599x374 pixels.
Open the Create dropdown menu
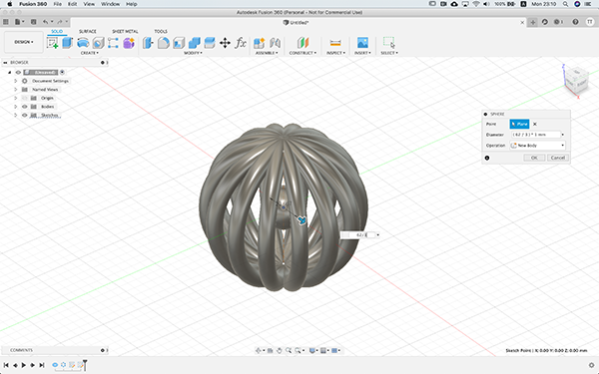pyautogui.click(x=90, y=53)
